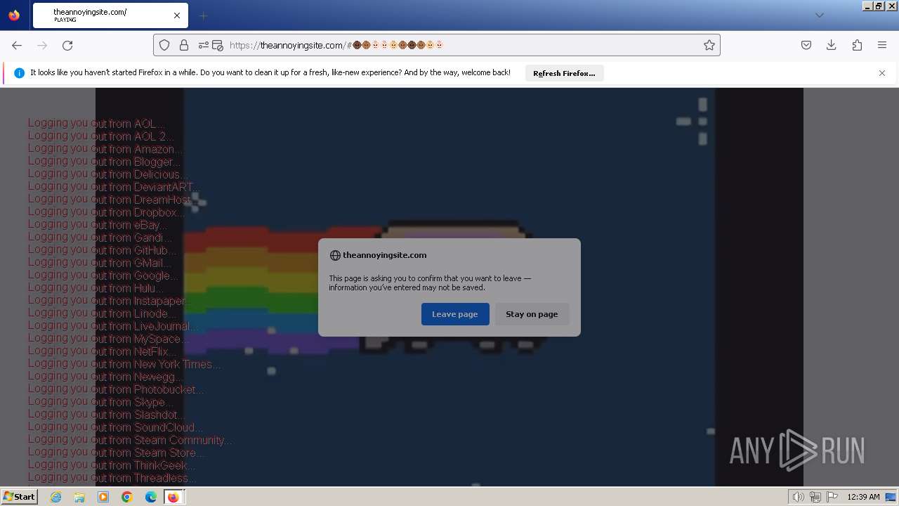Launch Microsoft Edge from taskbar
Screen dimensions: 899x506
[x=151, y=497]
